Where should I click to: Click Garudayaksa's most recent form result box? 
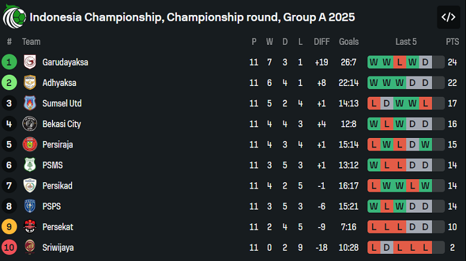(425, 62)
